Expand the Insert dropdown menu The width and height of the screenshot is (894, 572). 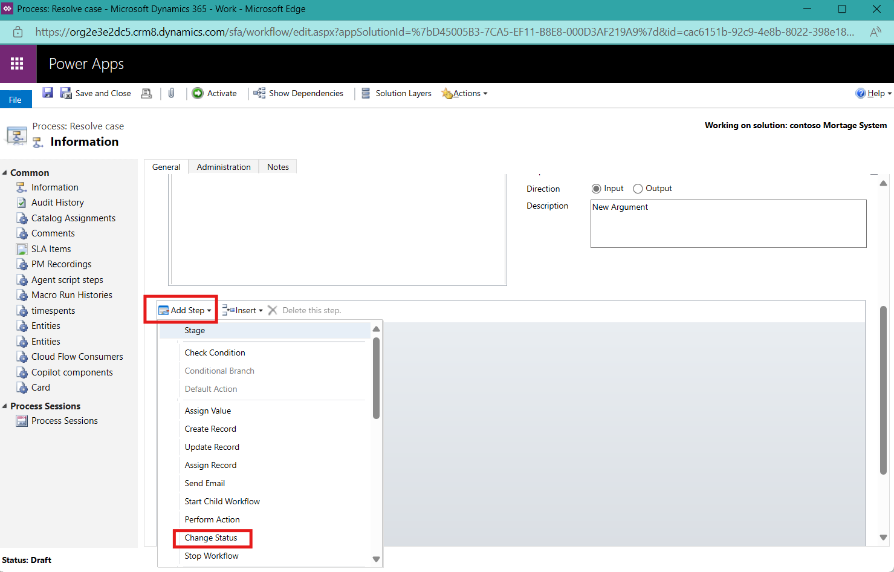[x=243, y=310]
